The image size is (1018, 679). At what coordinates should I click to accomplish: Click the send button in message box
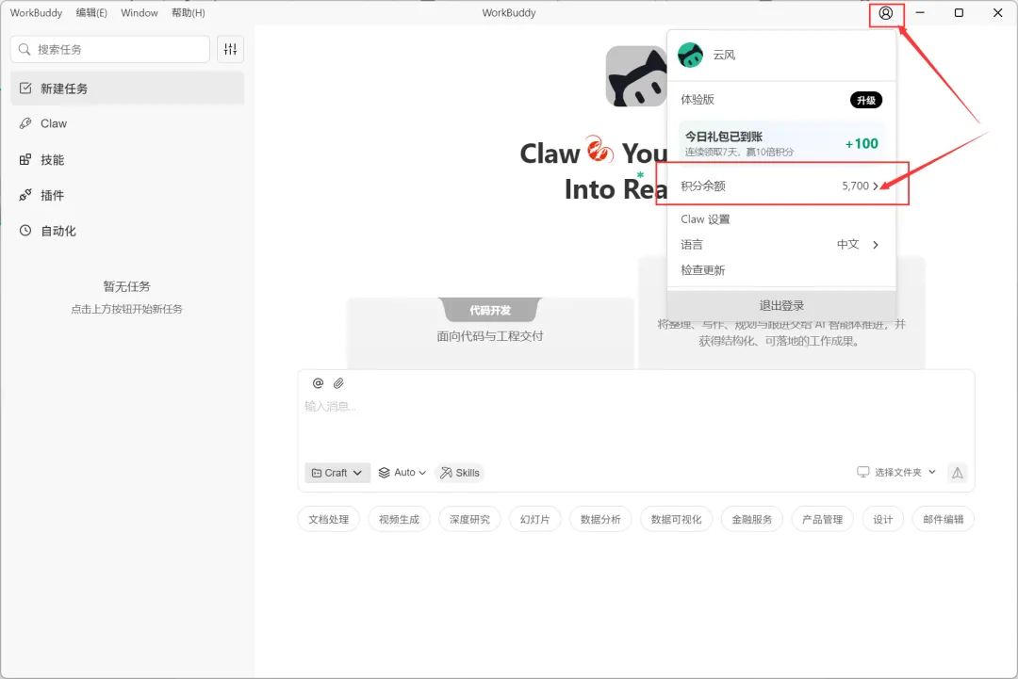click(x=957, y=473)
